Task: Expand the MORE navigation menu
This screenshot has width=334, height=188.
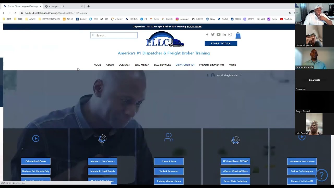Action: pos(232,65)
